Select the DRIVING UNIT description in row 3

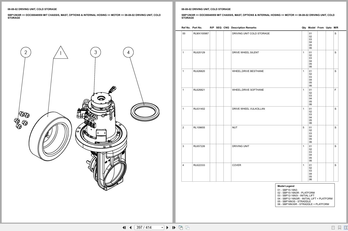(241, 146)
